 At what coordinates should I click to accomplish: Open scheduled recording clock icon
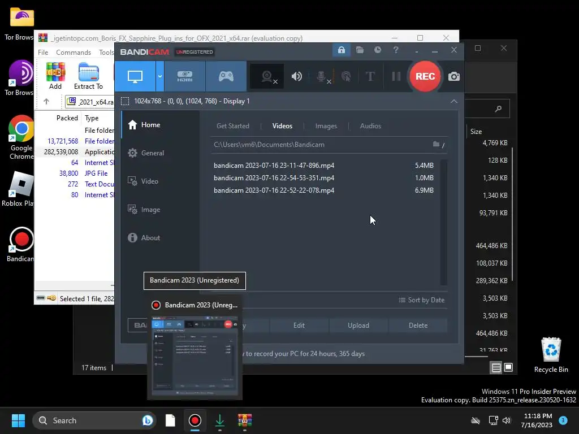pyautogui.click(x=377, y=50)
